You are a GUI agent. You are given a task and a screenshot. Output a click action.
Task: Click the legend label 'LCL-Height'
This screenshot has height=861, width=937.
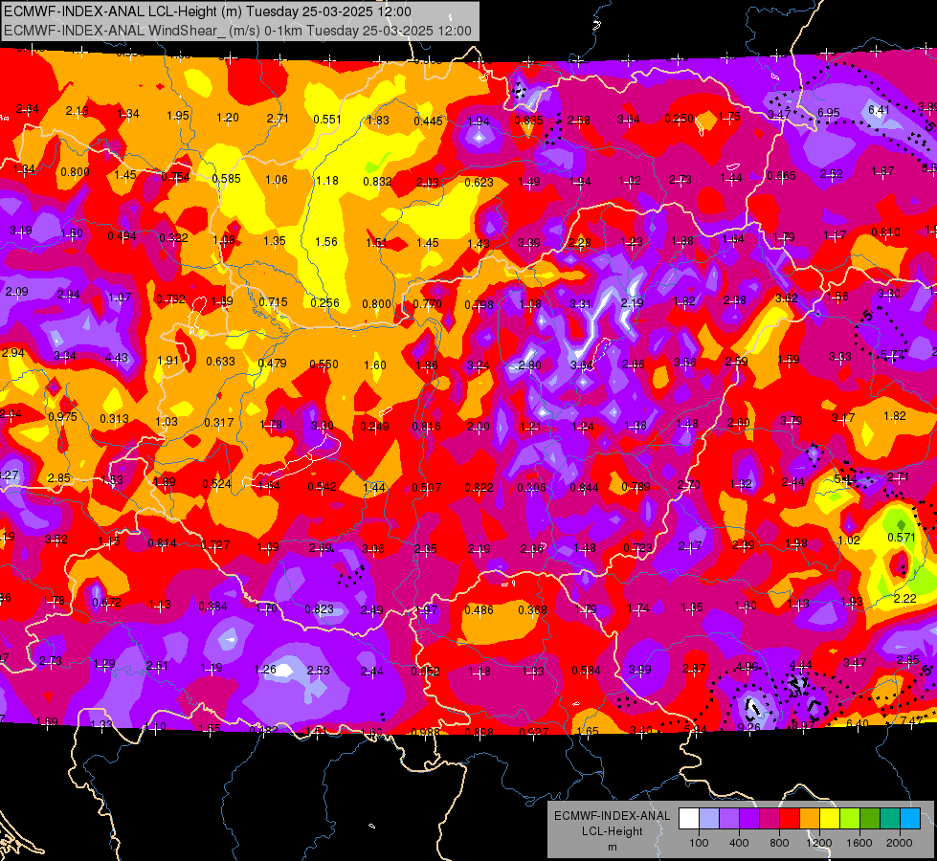click(x=613, y=831)
